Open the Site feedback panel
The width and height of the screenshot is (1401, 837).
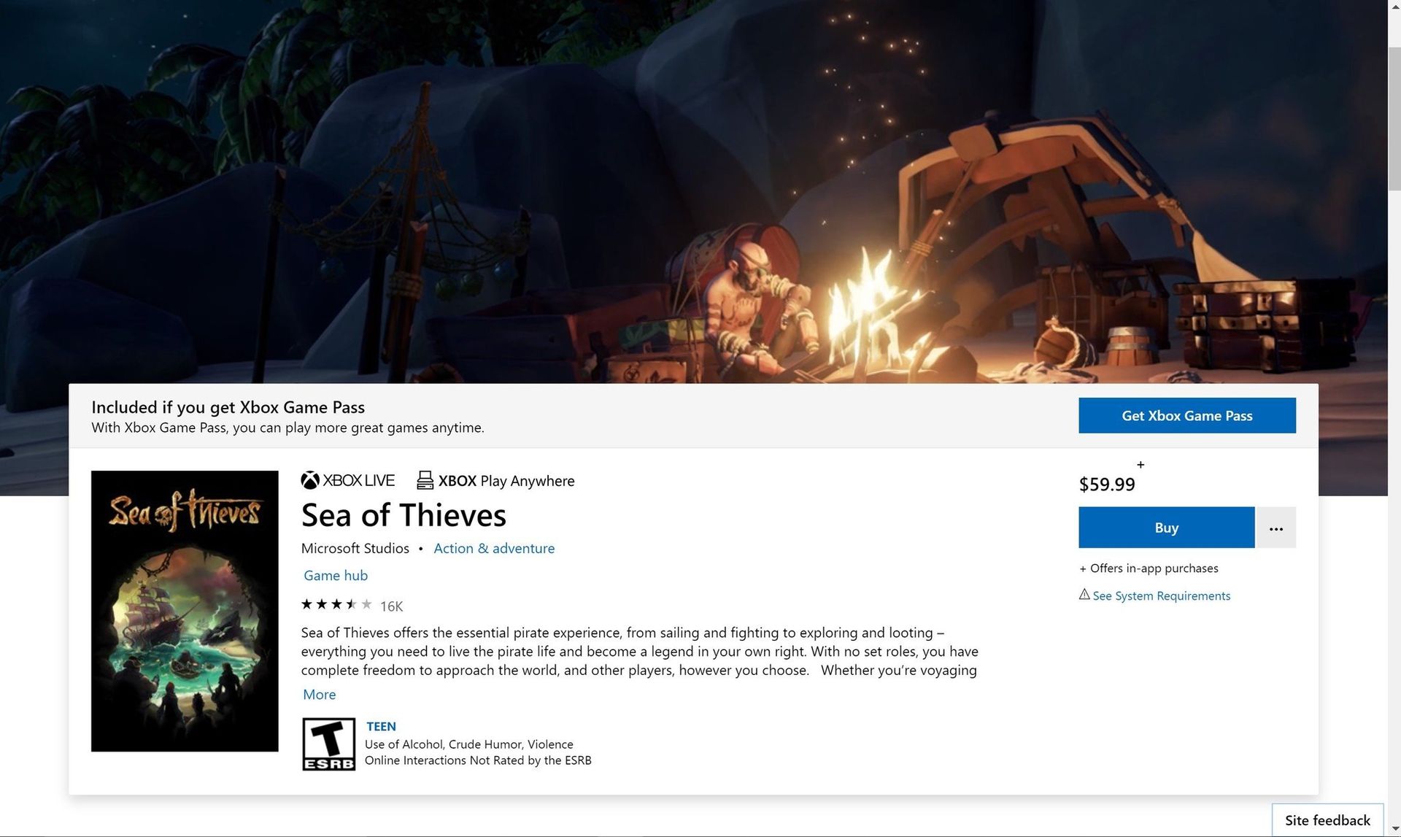coord(1328,820)
